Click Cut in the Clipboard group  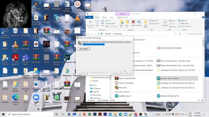coord(108,21)
